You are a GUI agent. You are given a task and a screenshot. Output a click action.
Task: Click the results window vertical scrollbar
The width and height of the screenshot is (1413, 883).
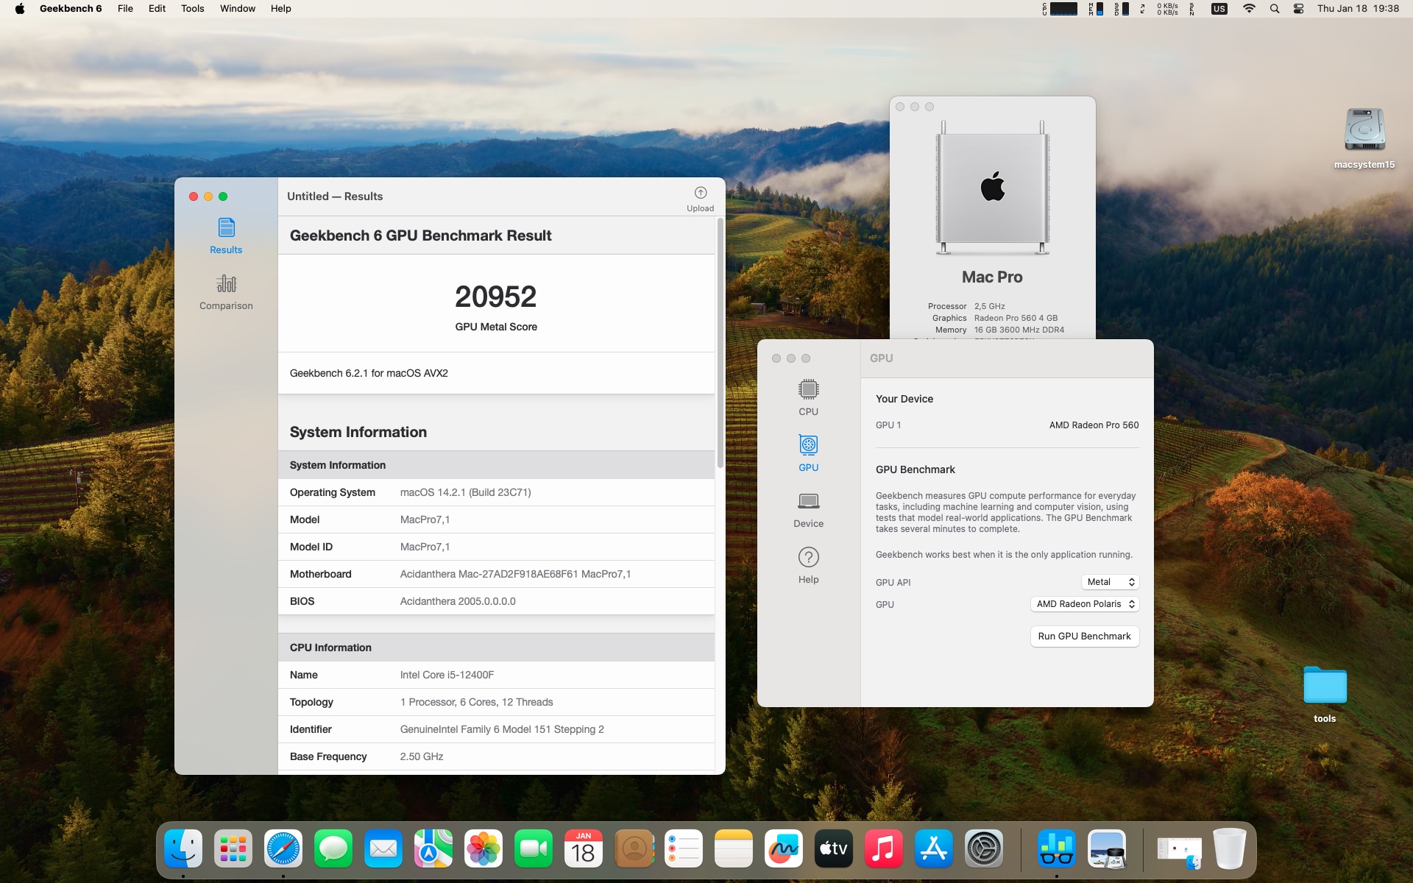coord(720,343)
